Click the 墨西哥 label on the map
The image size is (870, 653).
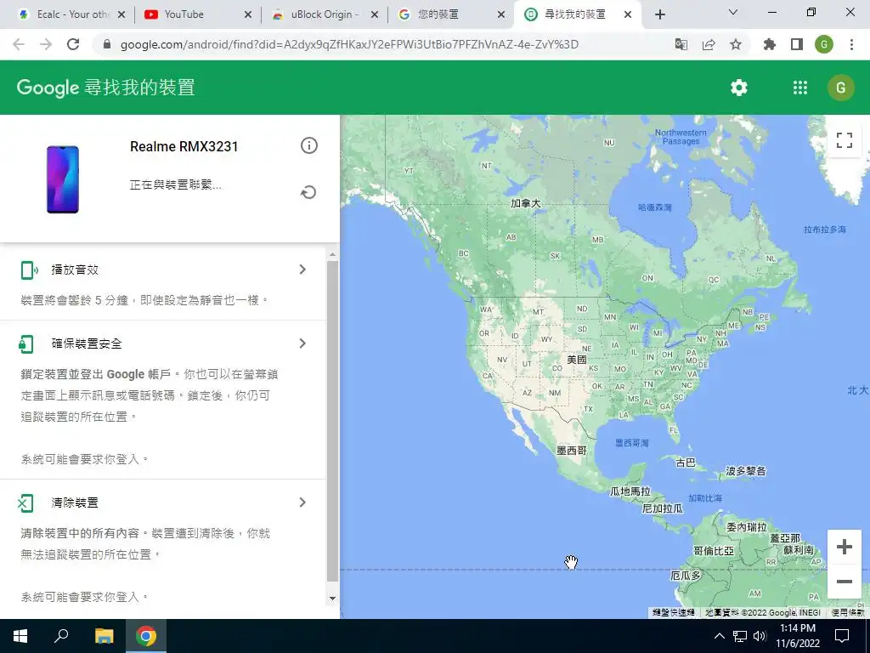(x=572, y=451)
